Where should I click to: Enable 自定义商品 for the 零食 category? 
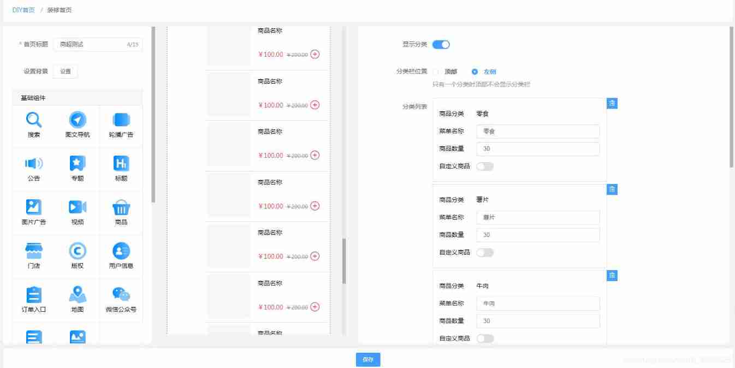tap(485, 165)
